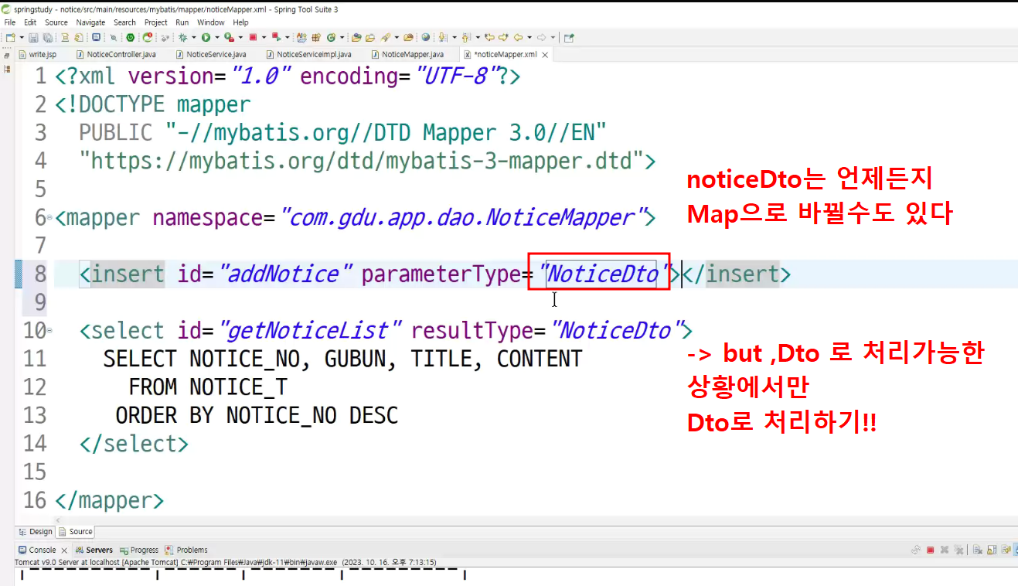Viewport: 1018px width, 586px height.
Task: Click the red Relaunch toolbar icon with the green arrow
Action: 276,37
